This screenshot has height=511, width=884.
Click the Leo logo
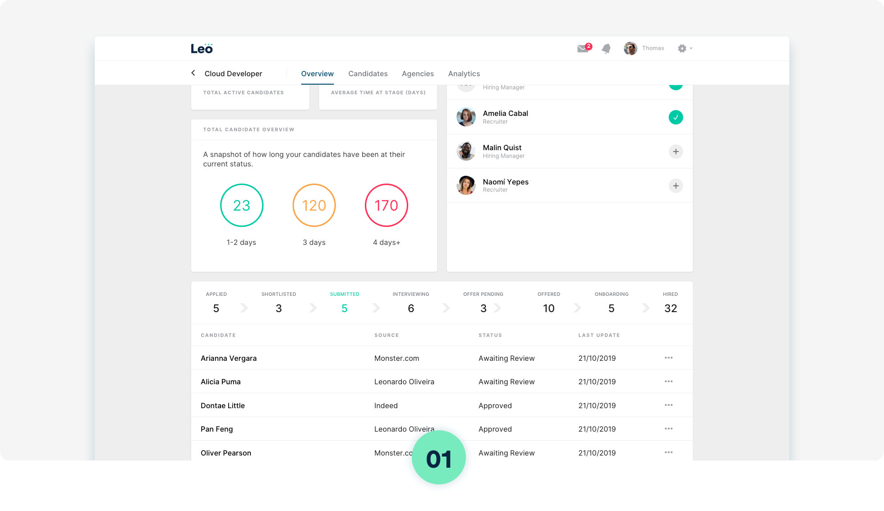[202, 48]
